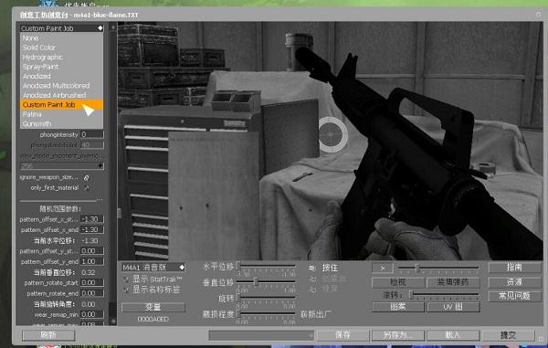Click the phongalbedoboost value field

point(92,144)
